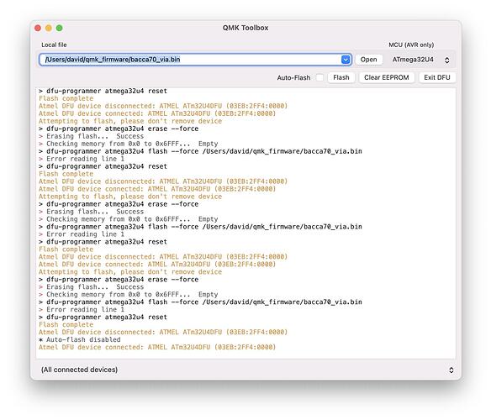Open the All connected devices dropdown
The width and height of the screenshot is (491, 420).
click(x=245, y=370)
